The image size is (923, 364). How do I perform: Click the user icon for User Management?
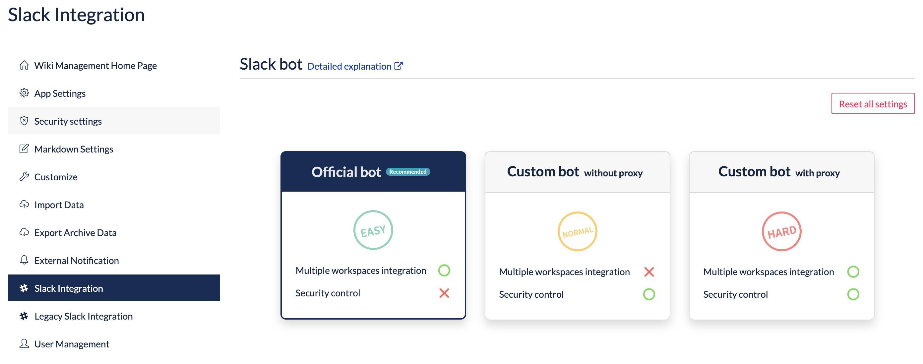coord(24,343)
